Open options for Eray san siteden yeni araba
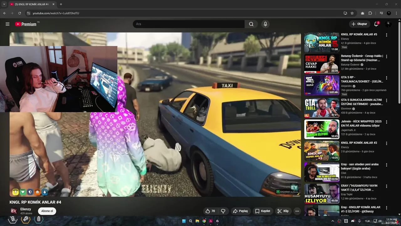 [x=387, y=165]
